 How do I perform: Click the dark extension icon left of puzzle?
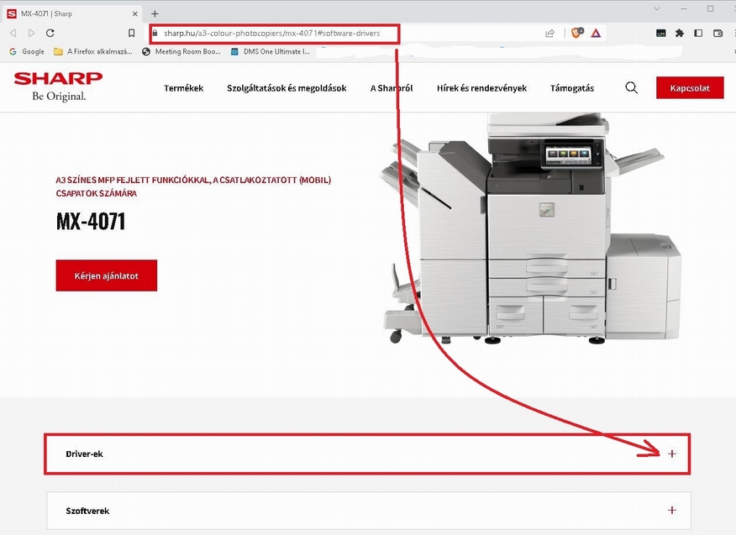pos(661,33)
